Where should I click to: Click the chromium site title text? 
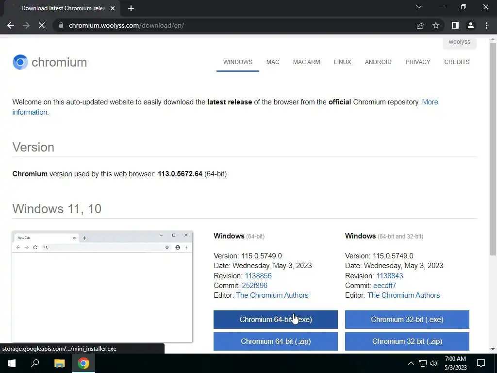(x=59, y=62)
